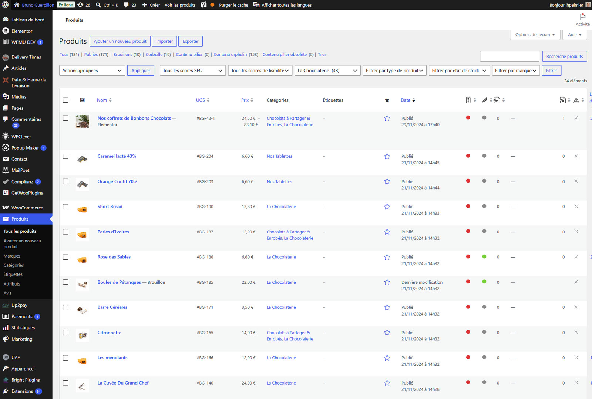592x399 pixels.
Task: Check the Caramel lacté 43% row
Action: coord(65,156)
